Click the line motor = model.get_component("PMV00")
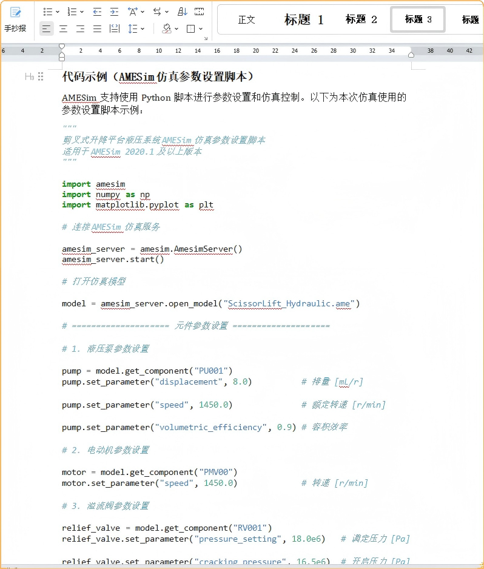 149,472
